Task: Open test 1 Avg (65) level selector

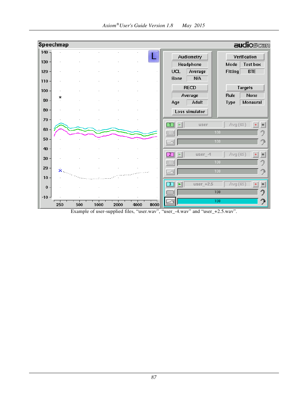Action: coord(238,125)
